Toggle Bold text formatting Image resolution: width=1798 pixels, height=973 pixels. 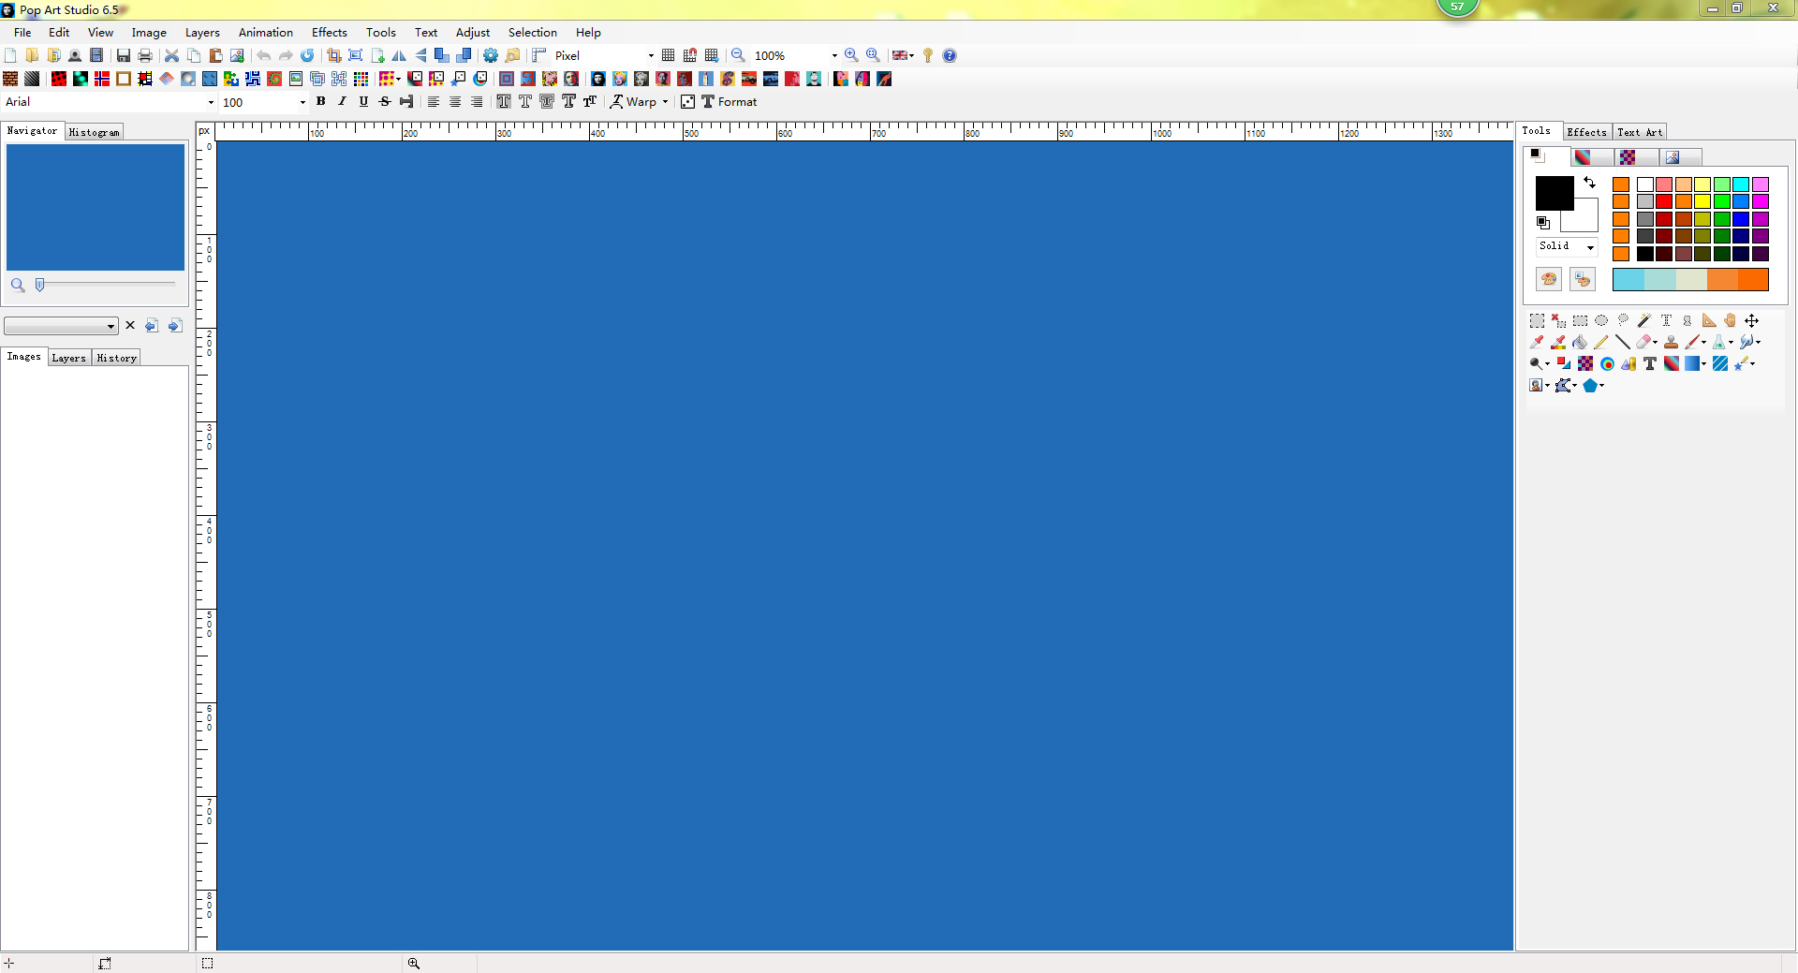coord(320,101)
